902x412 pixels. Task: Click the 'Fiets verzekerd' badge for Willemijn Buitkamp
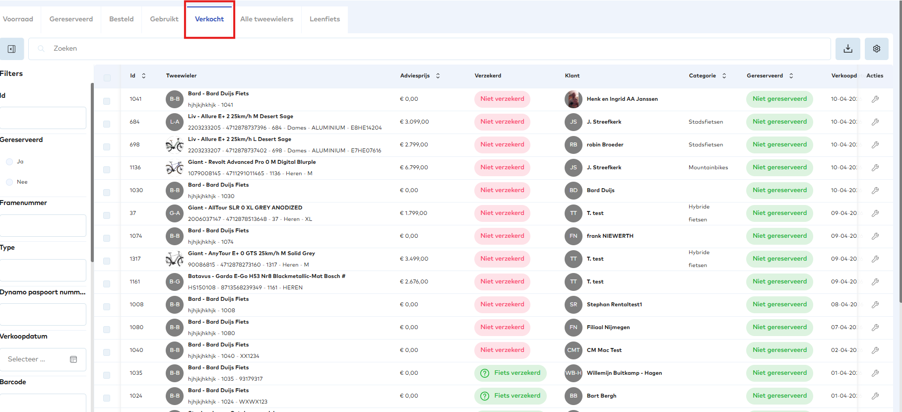510,373
